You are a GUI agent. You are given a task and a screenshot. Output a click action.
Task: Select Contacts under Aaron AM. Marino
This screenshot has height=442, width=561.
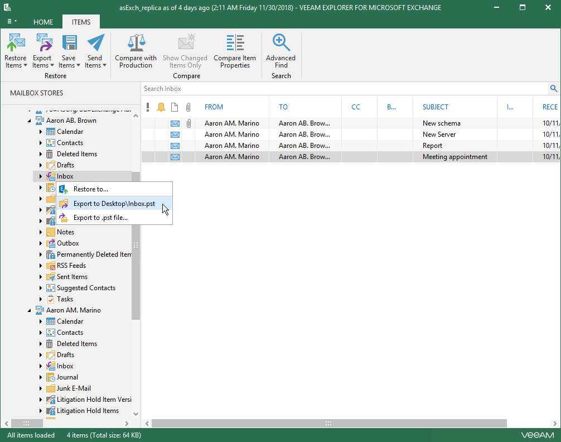point(70,333)
